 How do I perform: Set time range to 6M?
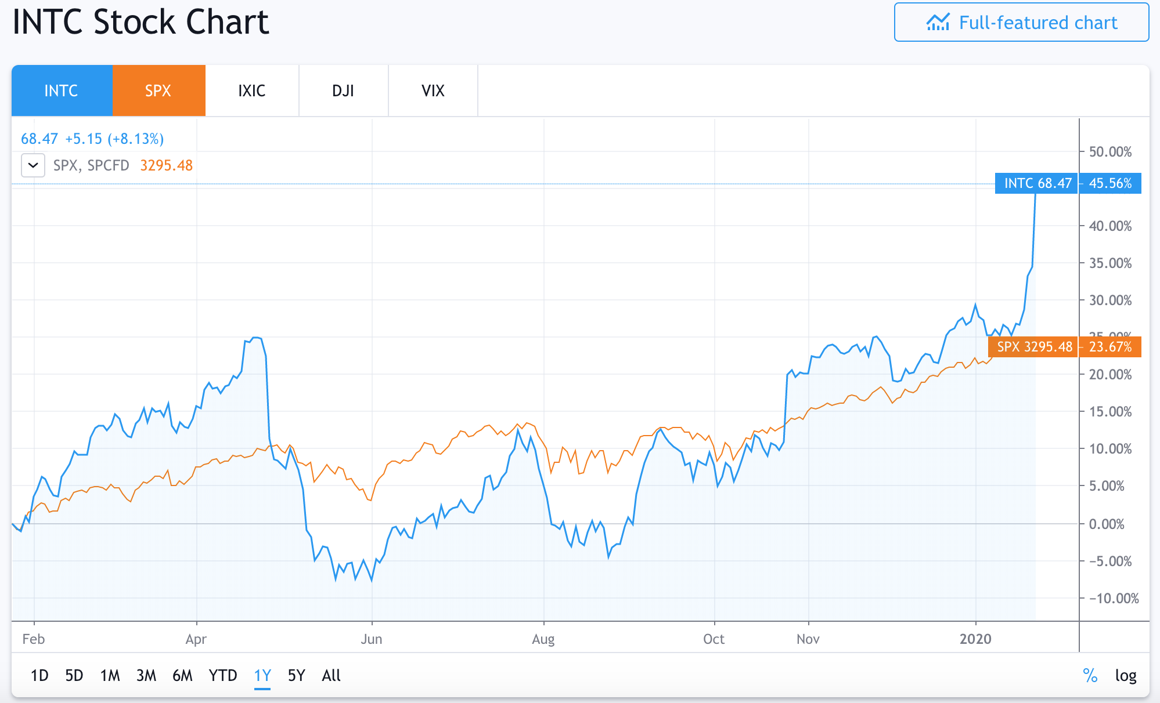click(182, 676)
